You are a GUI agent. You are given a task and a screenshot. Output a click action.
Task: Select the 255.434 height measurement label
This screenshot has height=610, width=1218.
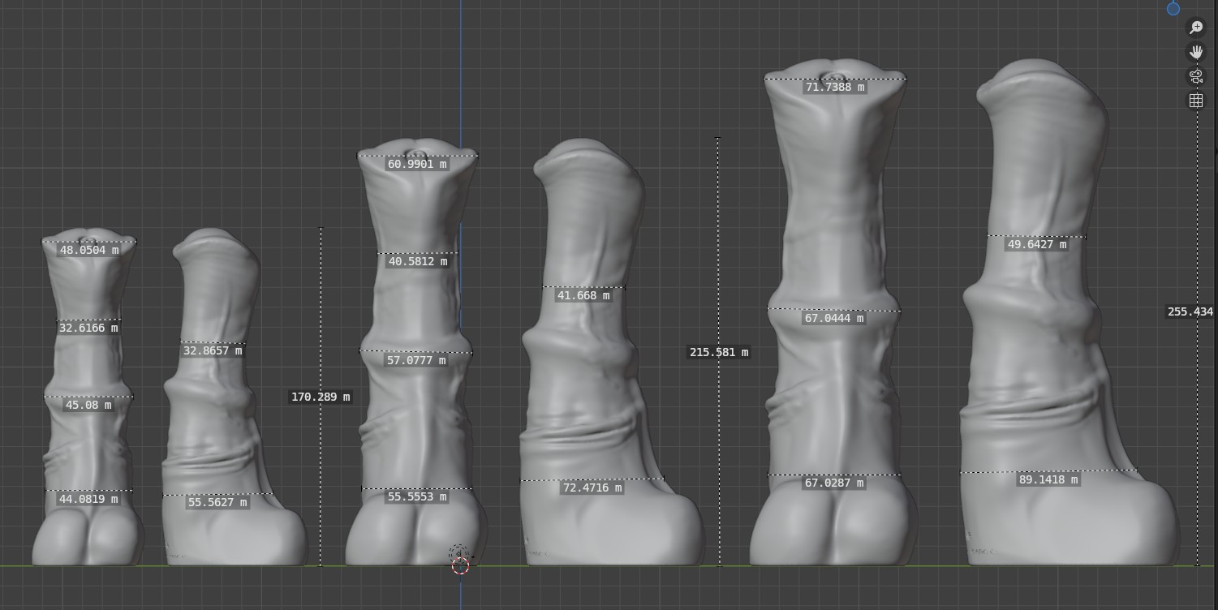click(1190, 311)
